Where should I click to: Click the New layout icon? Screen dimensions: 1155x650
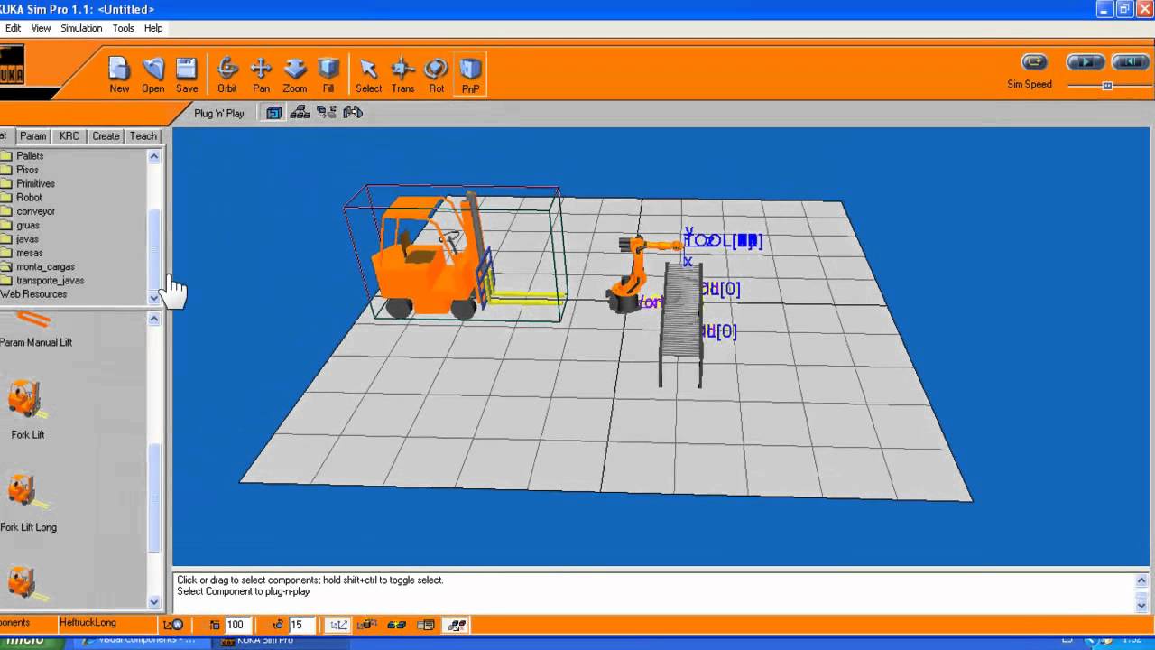tap(119, 75)
